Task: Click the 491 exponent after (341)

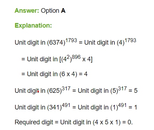Action: (x=66, y=105)
